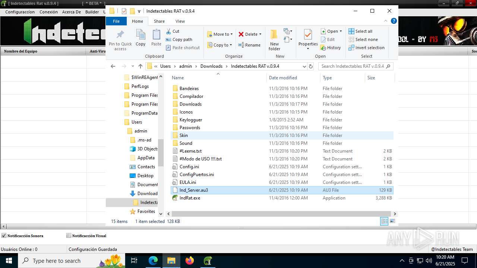Switch to Large icons view in status bar
The width and height of the screenshot is (477, 268).
pyautogui.click(x=392, y=221)
